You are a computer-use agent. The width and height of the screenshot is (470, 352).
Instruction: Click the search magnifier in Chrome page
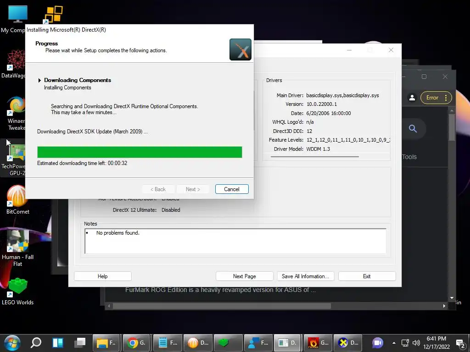click(413, 129)
